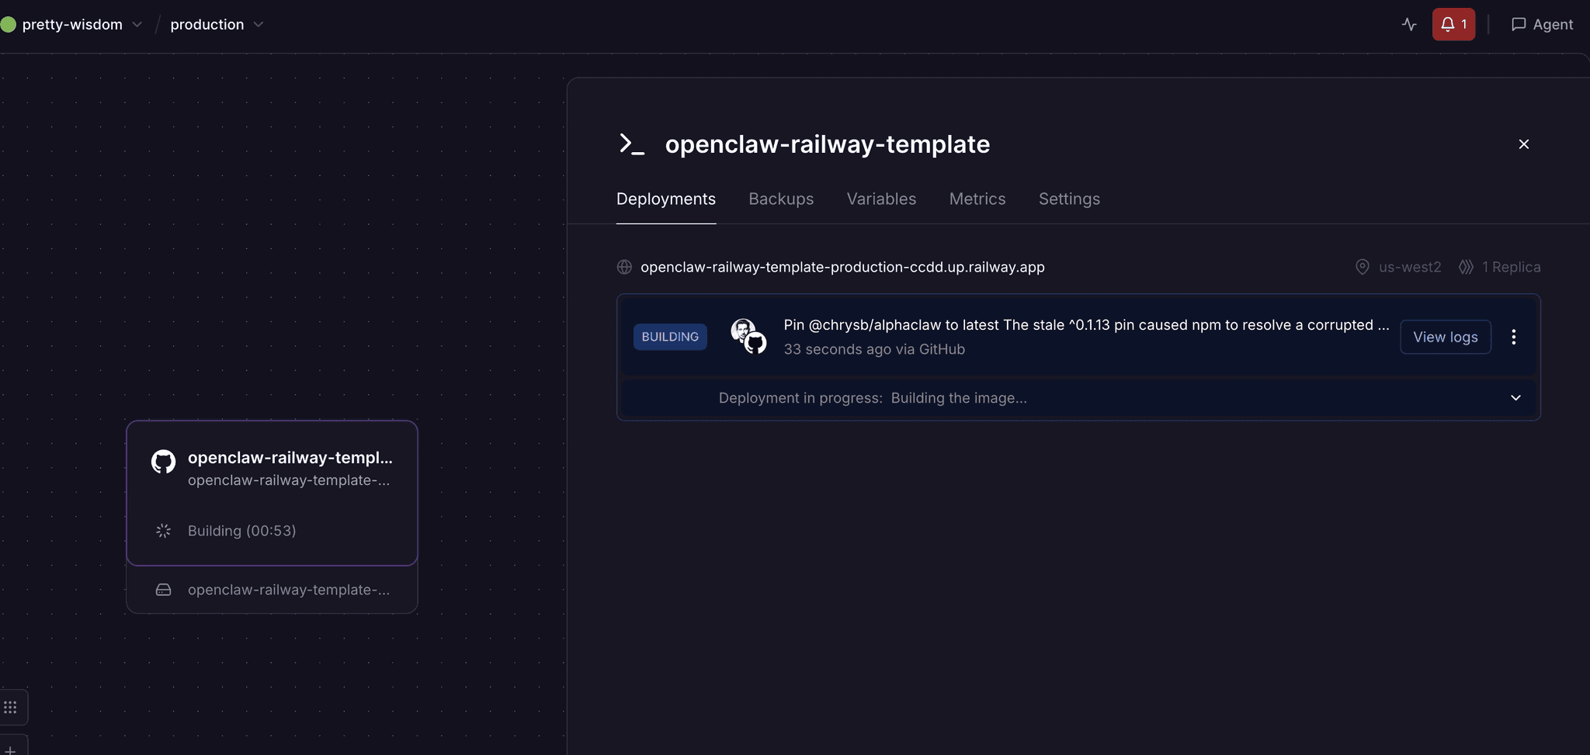Click the terminal prompt icon beside service title
This screenshot has height=755, width=1590.
tap(631, 144)
